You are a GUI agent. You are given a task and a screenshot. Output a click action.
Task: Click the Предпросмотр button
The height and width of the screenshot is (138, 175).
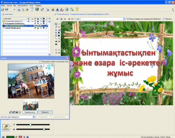coord(29,112)
